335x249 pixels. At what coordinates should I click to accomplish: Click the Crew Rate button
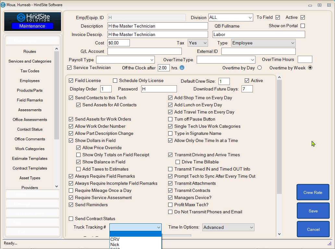313,192
